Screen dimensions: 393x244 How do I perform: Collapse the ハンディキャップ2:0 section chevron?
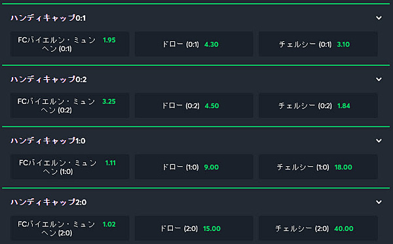(379, 202)
